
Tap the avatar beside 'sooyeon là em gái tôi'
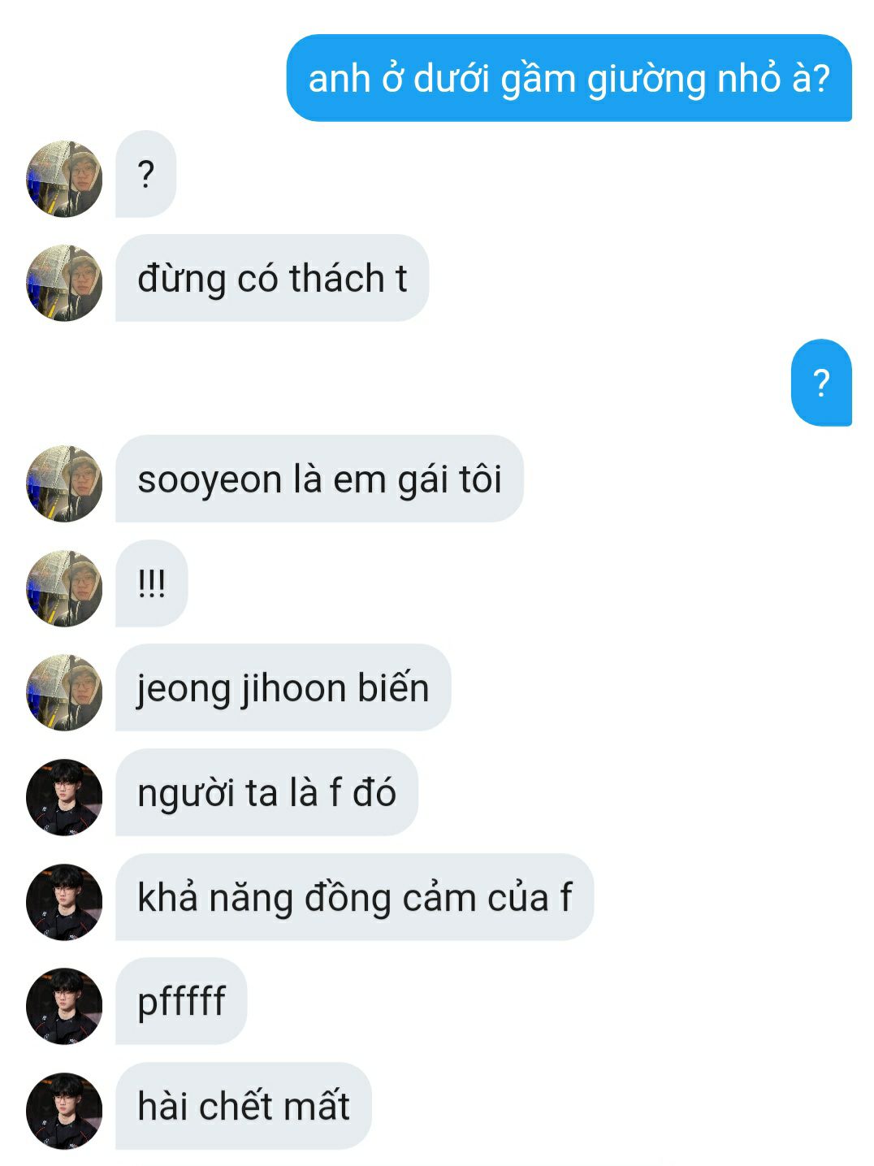pyautogui.click(x=64, y=483)
